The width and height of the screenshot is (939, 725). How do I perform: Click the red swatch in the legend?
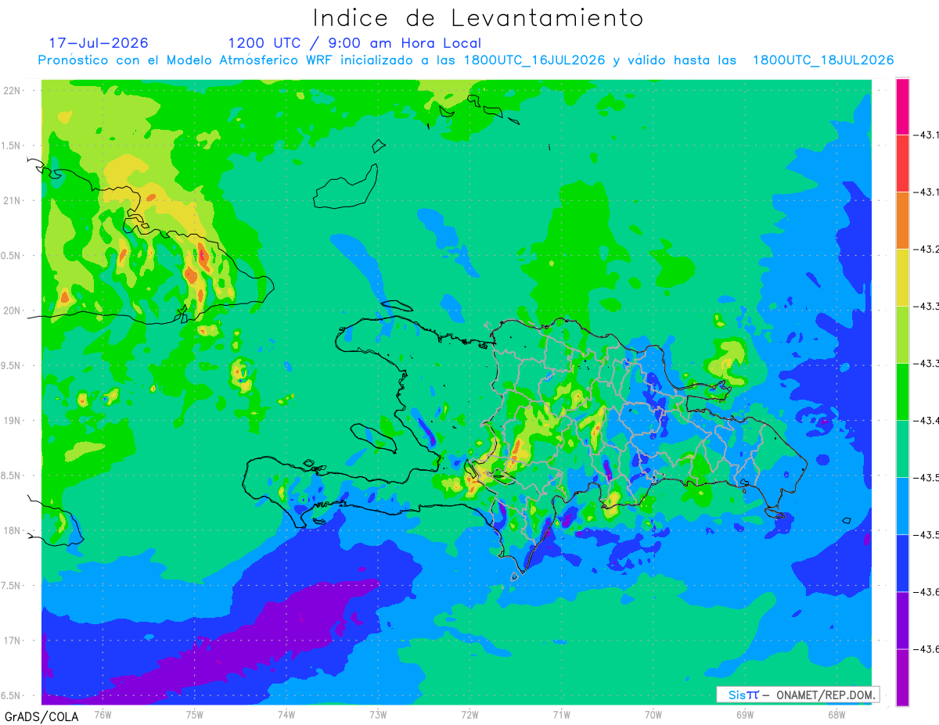point(902,163)
